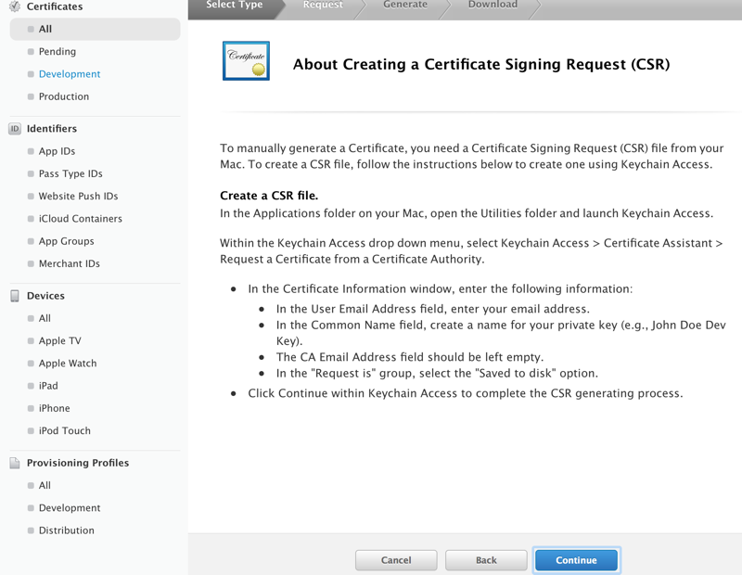
Task: Click the Devices section tablet icon
Action: click(15, 296)
